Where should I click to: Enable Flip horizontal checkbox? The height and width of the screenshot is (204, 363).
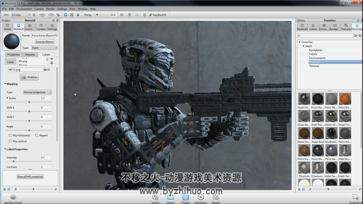point(10,135)
